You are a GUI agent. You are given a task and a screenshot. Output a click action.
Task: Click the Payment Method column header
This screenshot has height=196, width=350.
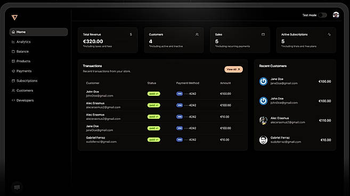point(188,83)
